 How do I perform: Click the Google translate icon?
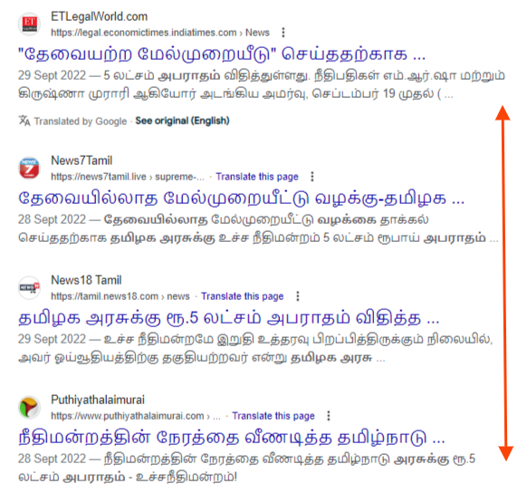tap(24, 121)
